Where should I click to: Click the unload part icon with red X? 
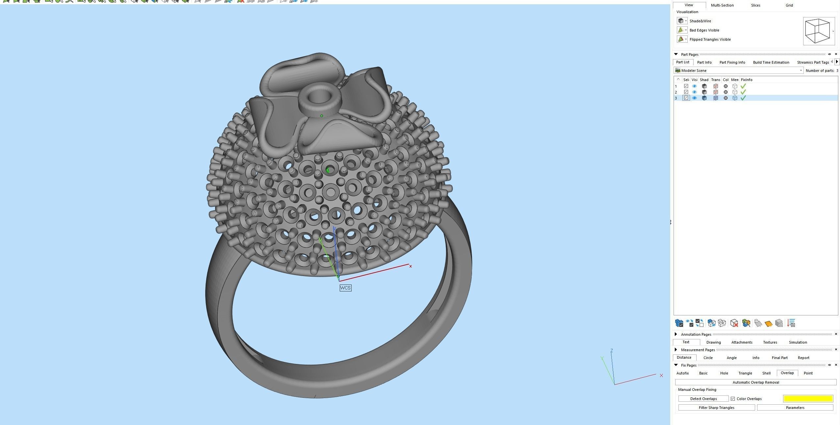click(734, 323)
